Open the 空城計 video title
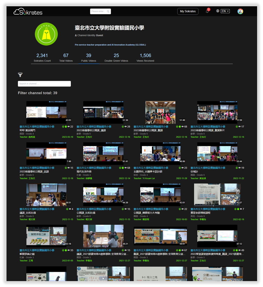This screenshot has height=287, width=263. click(x=194, y=171)
